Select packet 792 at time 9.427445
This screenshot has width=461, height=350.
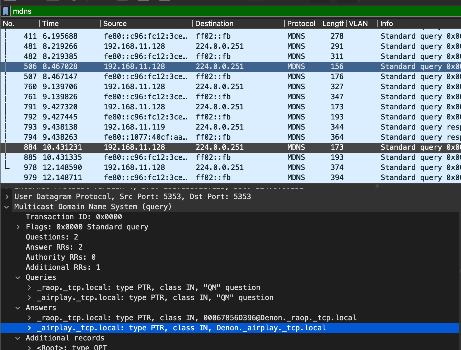point(231,117)
